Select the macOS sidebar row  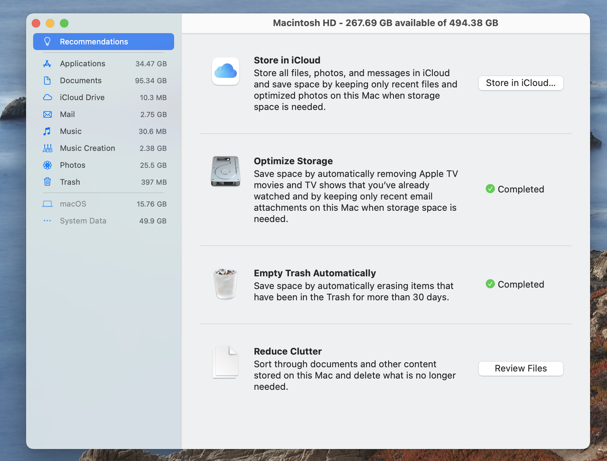click(104, 204)
